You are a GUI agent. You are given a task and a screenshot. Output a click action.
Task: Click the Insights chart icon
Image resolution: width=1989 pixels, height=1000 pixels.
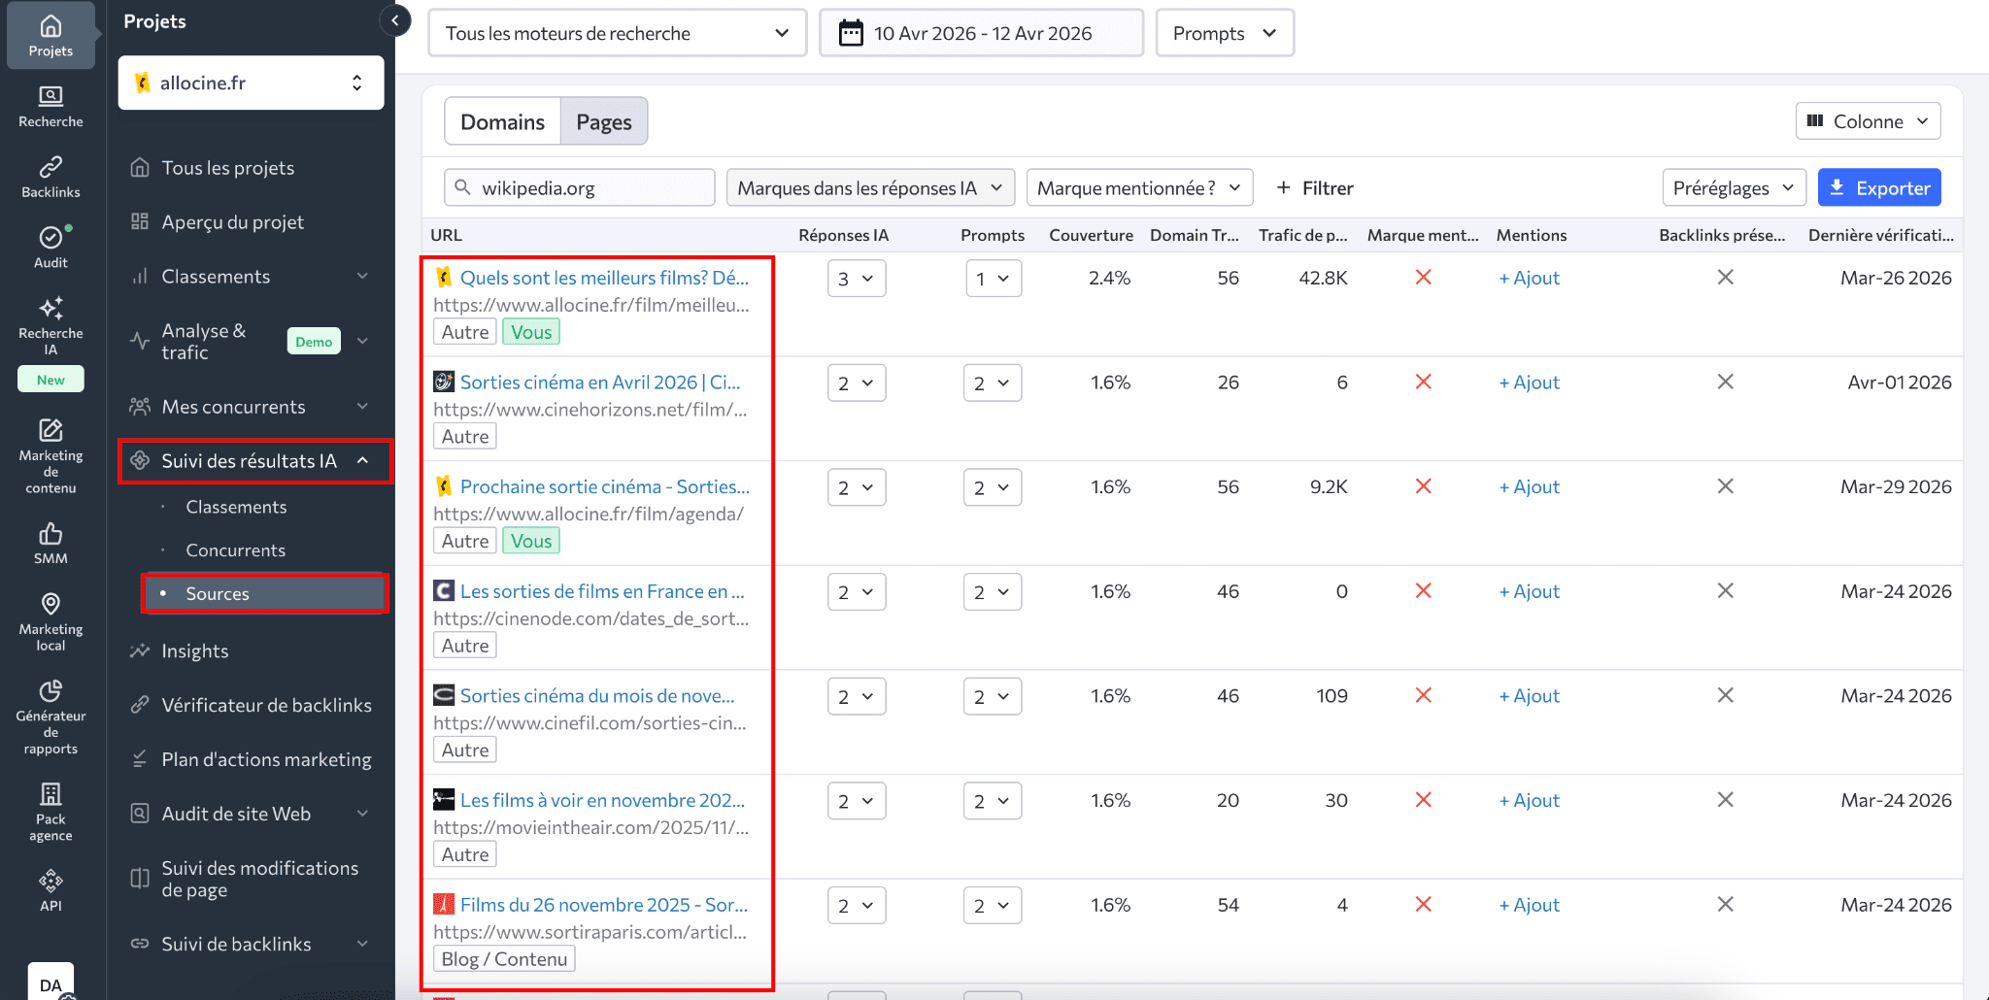(x=140, y=650)
